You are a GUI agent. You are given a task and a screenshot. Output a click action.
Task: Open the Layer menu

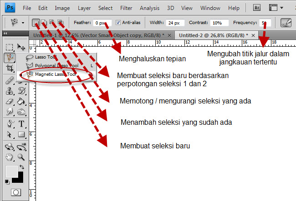(84, 8)
